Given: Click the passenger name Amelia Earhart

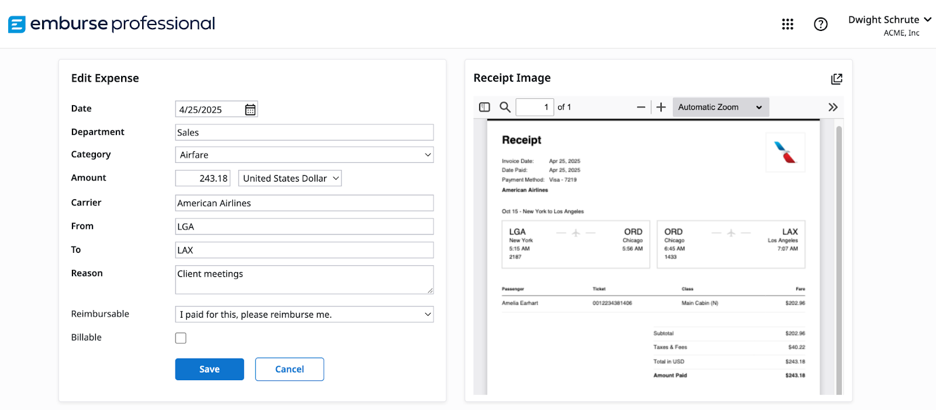Looking at the screenshot, I should click(520, 303).
